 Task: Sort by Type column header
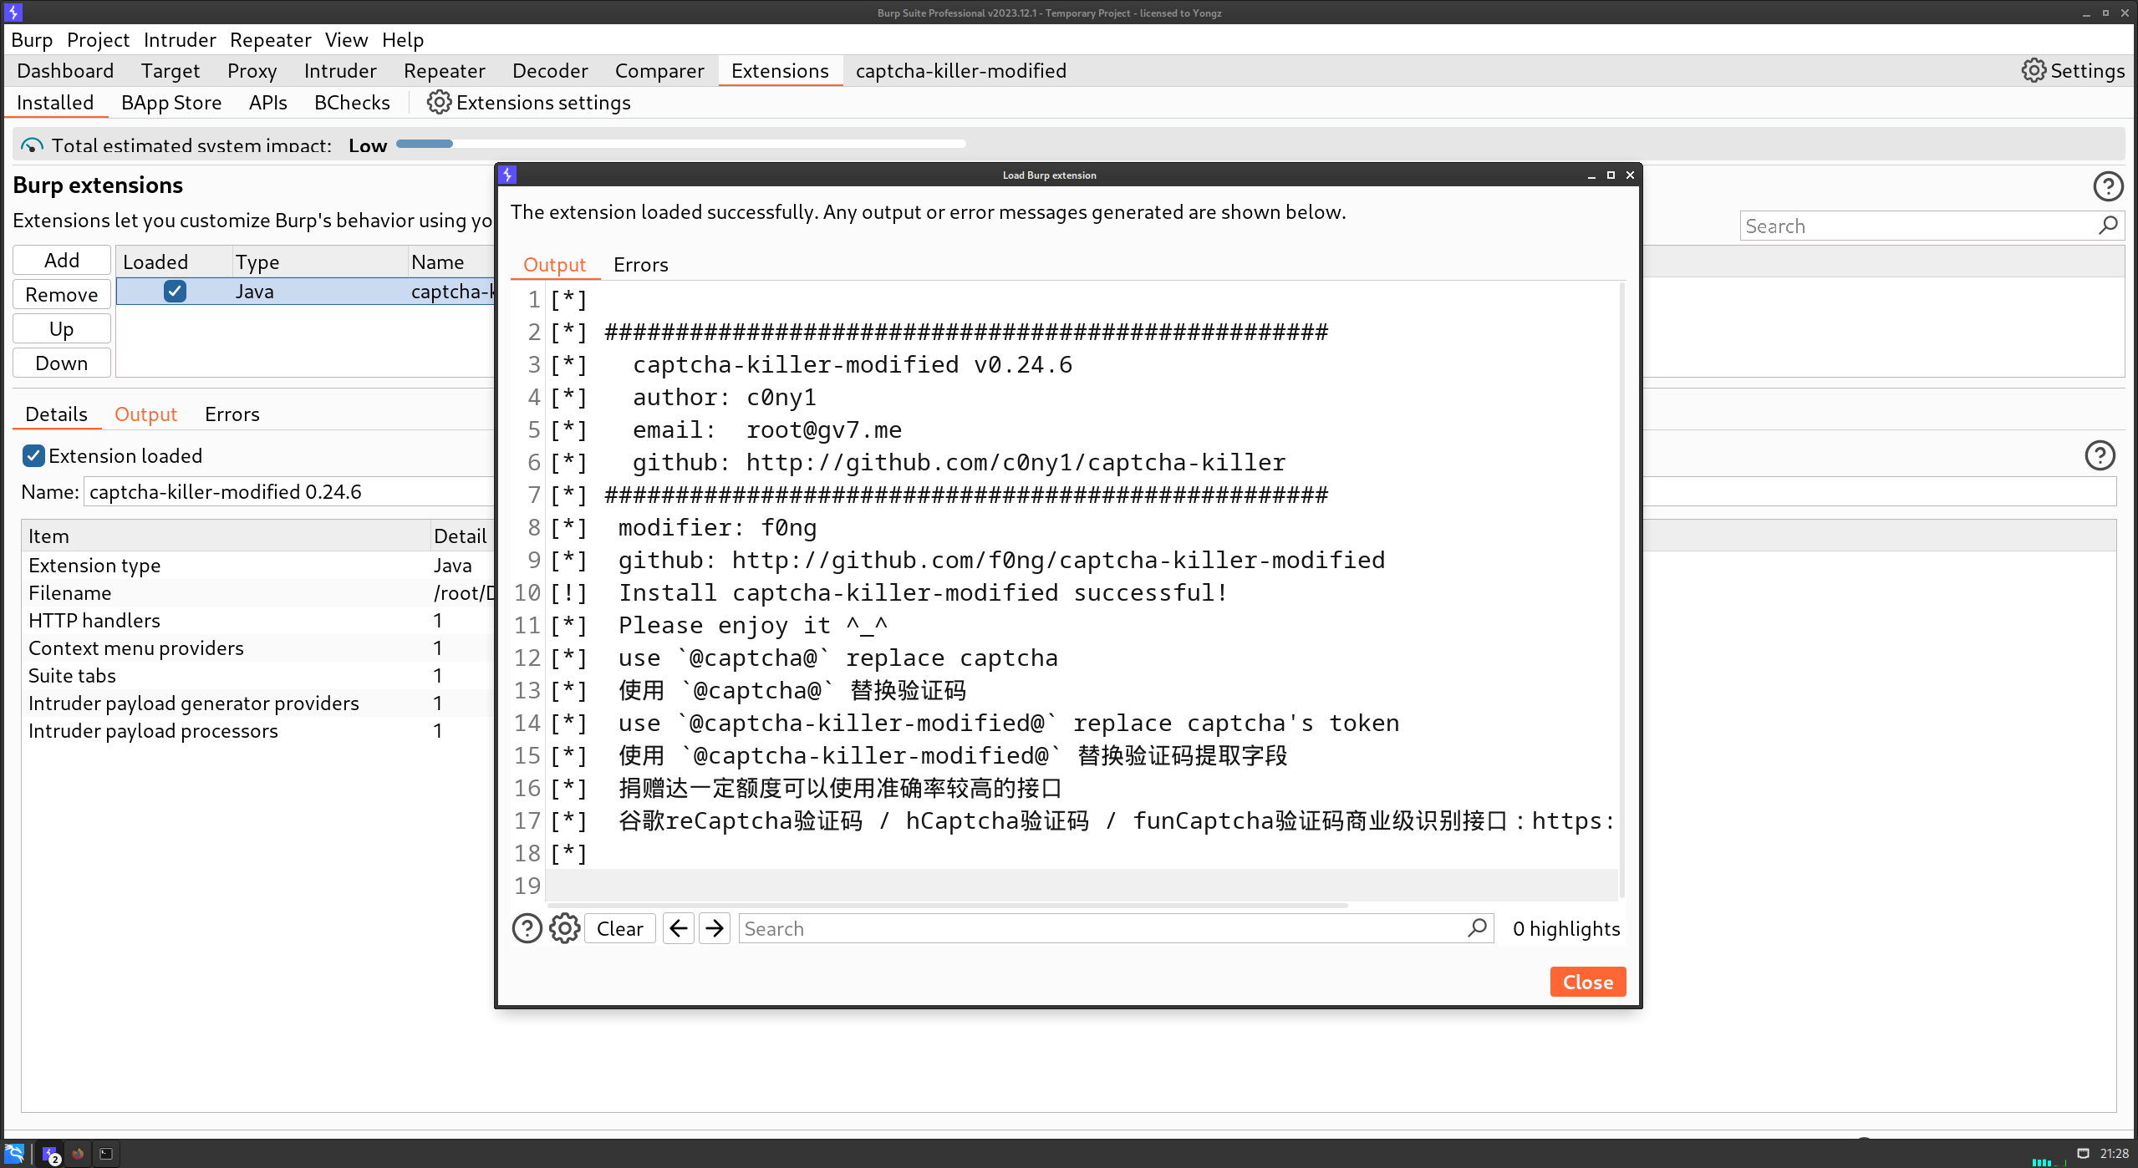pyautogui.click(x=320, y=262)
